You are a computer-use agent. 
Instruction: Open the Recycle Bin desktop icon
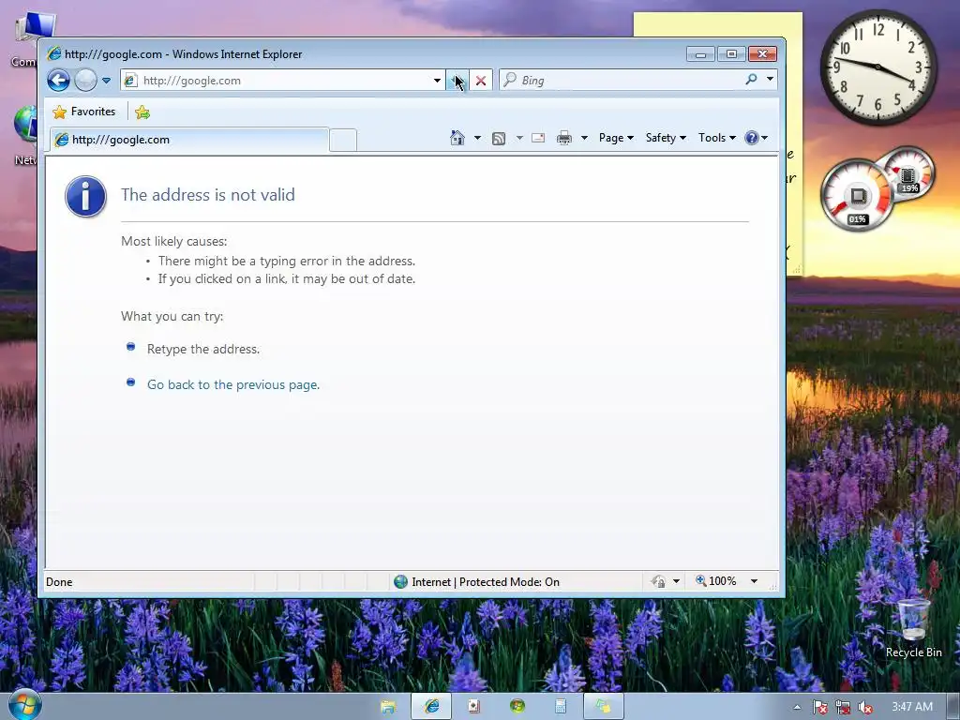pos(913,629)
